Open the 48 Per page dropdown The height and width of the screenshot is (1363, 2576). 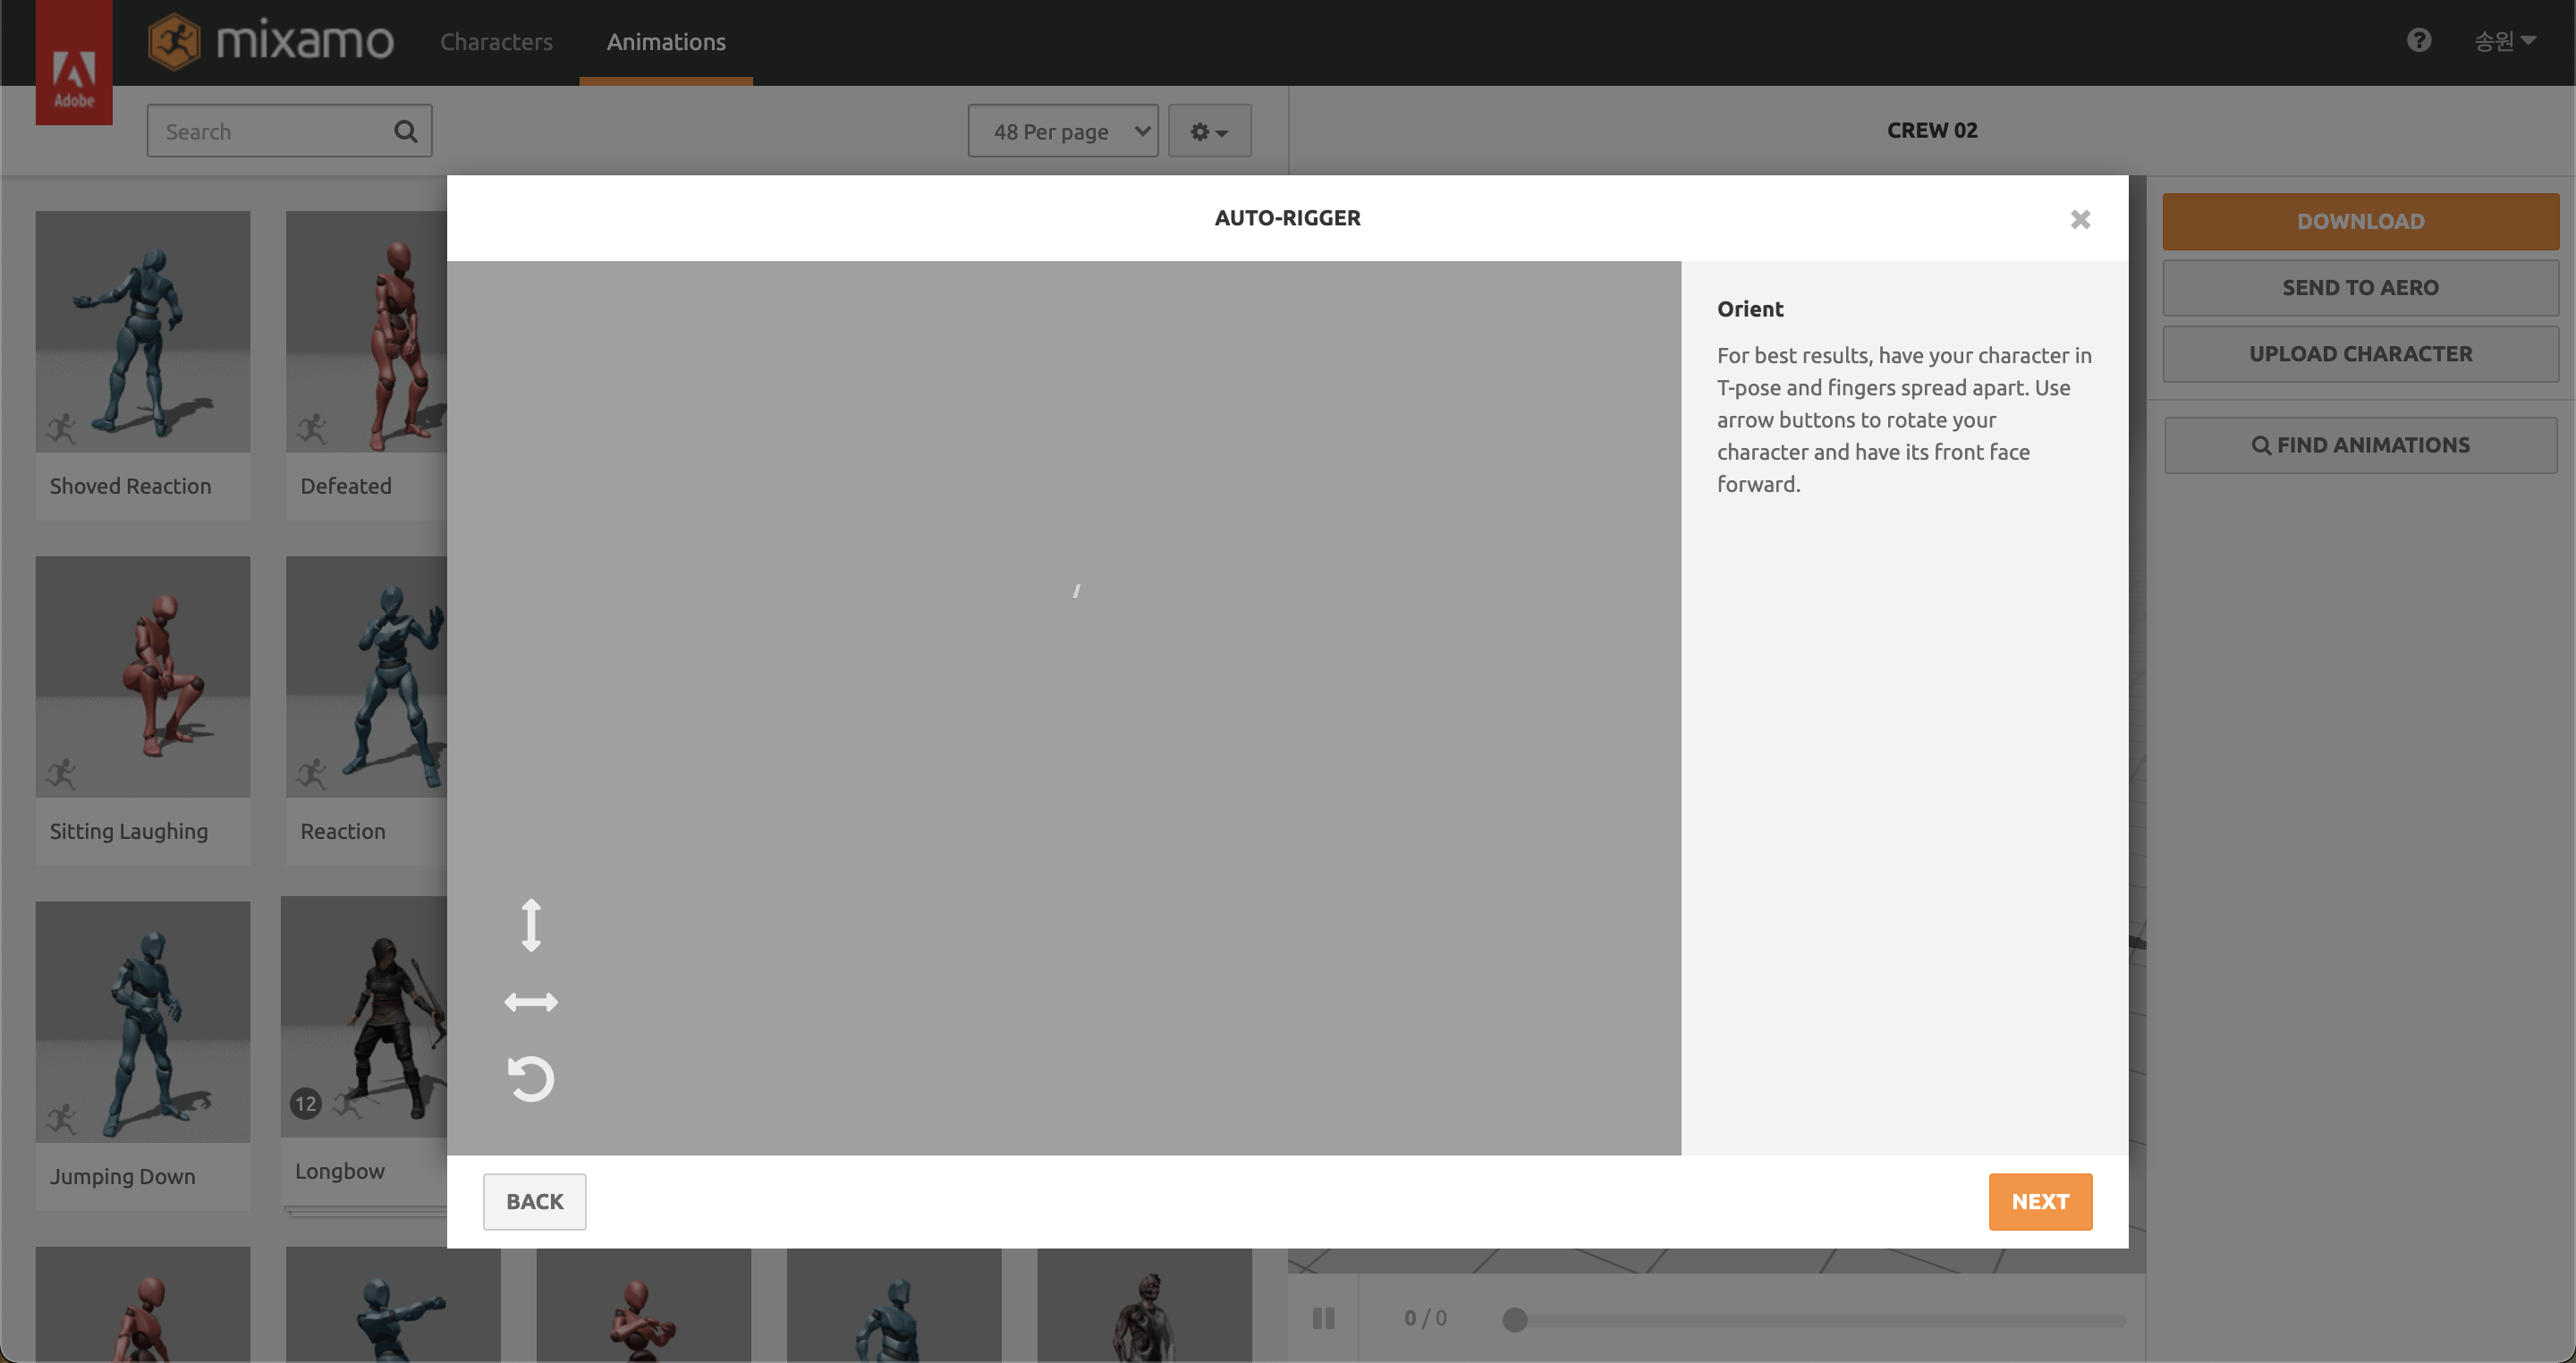(x=1063, y=131)
